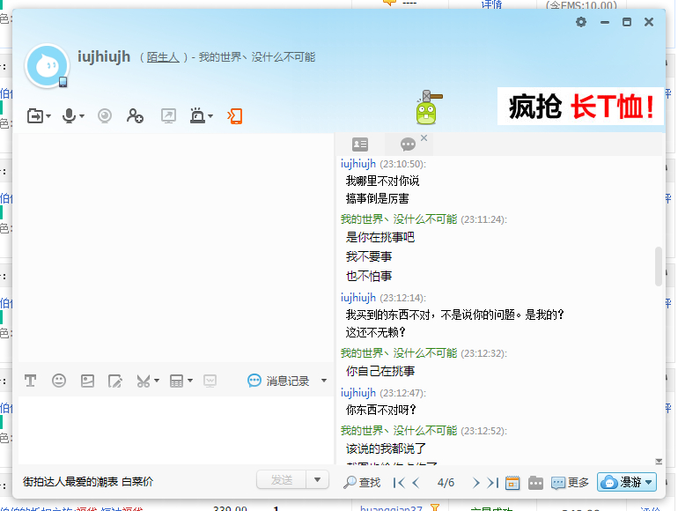This screenshot has height=511, width=678.
Task: Jump to first history page
Action: click(x=399, y=483)
